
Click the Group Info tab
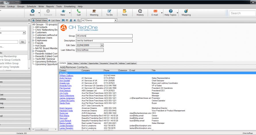tap(113, 63)
